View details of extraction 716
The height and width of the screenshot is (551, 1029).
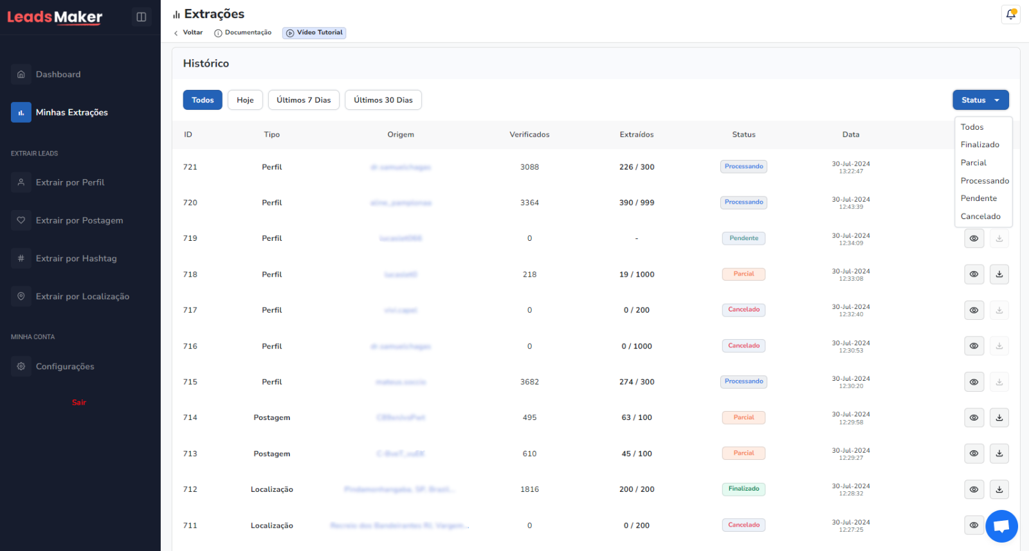click(974, 346)
